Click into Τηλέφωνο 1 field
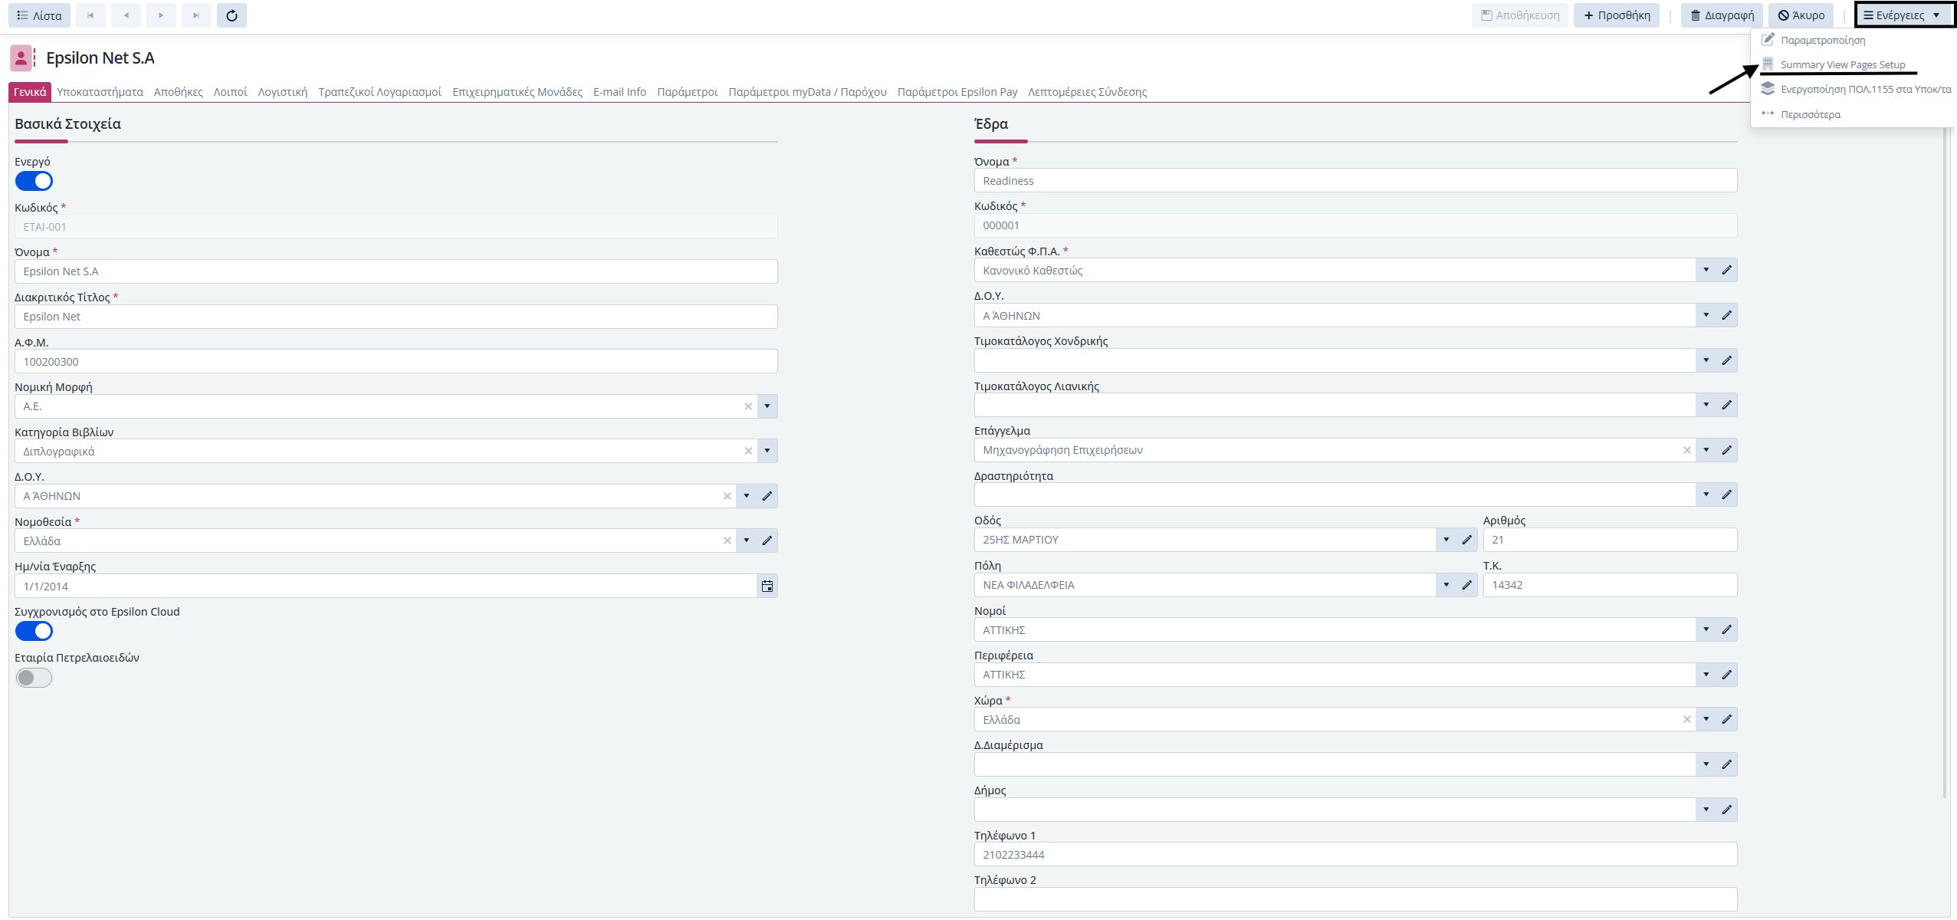 tap(1355, 854)
